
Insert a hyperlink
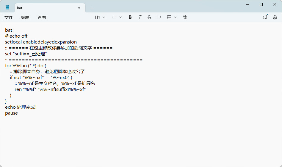(x=159, y=17)
